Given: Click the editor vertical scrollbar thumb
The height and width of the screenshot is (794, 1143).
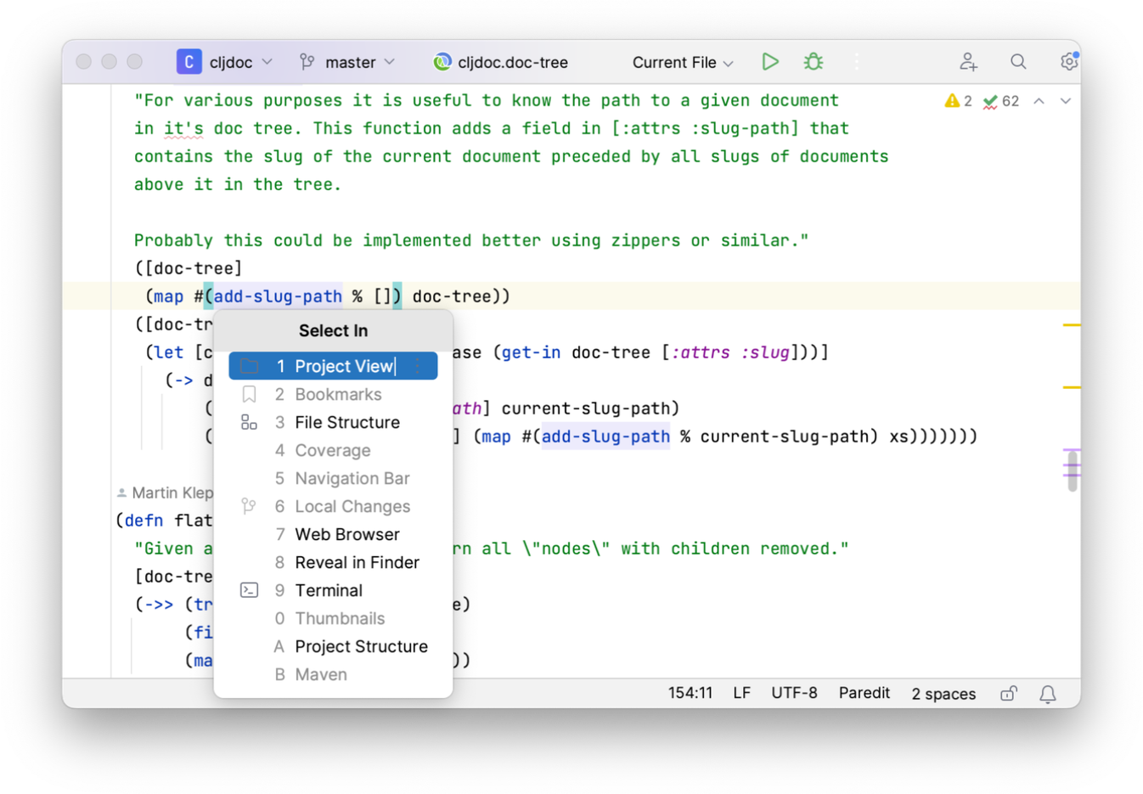Looking at the screenshot, I should click(1073, 470).
